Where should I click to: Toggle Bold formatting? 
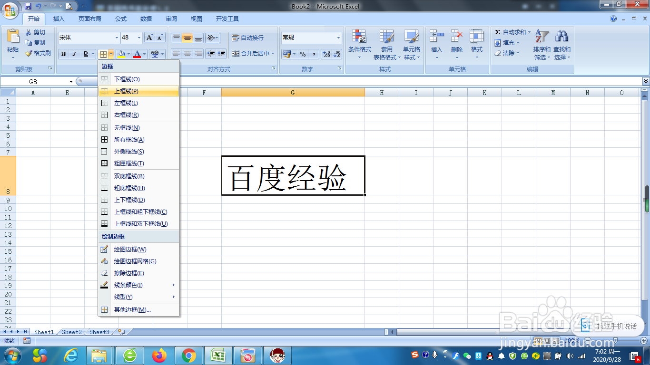(x=63, y=54)
